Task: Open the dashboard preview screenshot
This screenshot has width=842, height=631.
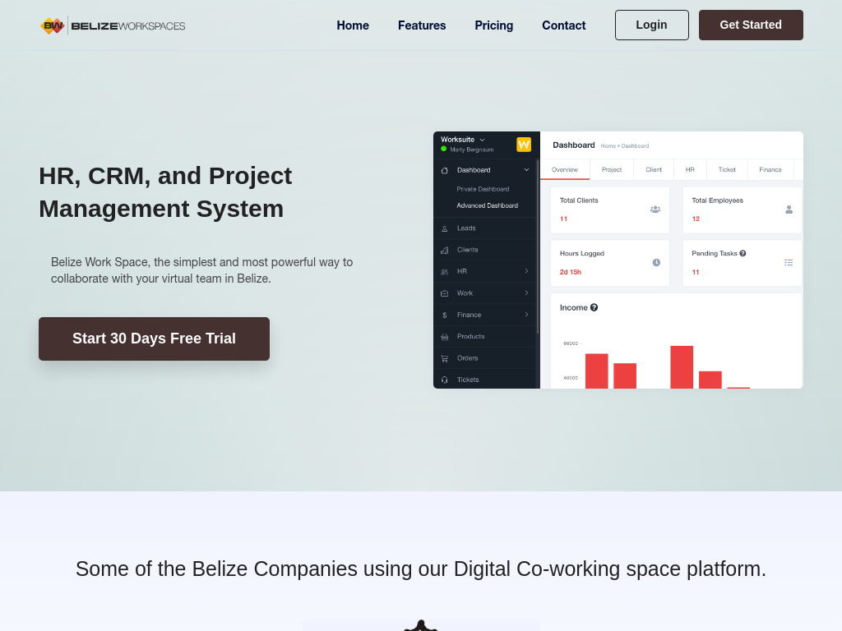Action: 618,260
